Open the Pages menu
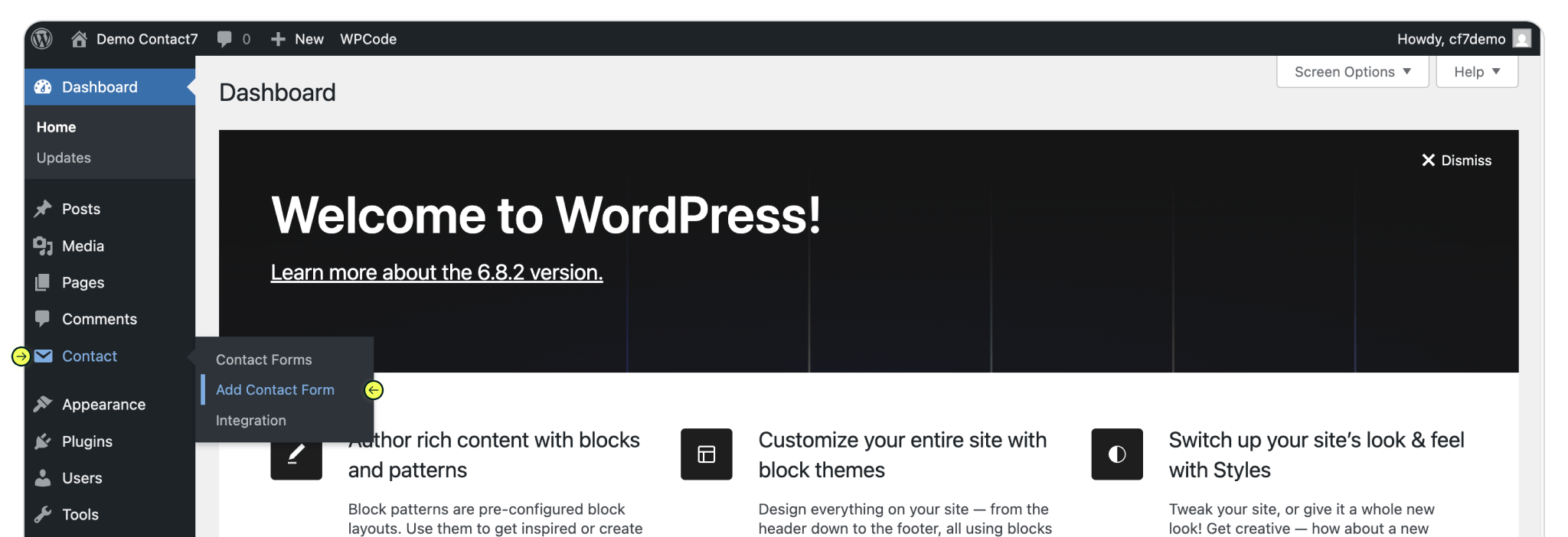Viewport: 1568px width, 537px height. click(109, 282)
